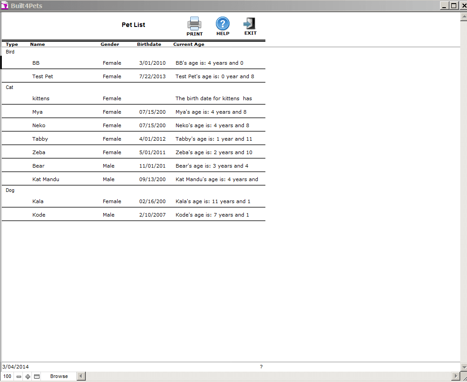
Task: Click the current age text for Kode
Action: [212, 215]
